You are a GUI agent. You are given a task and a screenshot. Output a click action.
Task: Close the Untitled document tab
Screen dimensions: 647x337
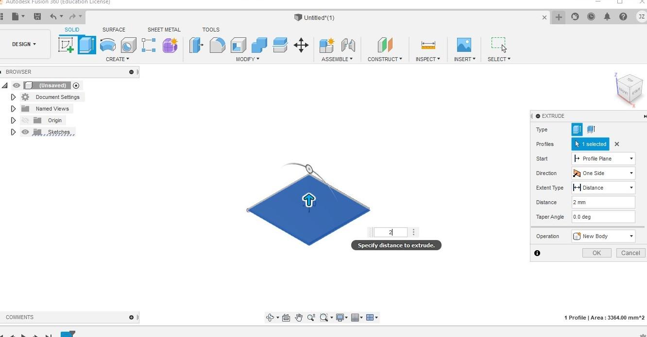point(544,17)
